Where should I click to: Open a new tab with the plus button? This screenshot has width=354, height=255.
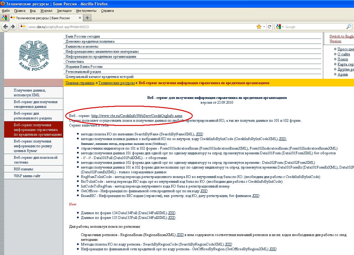pyautogui.click(x=87, y=17)
